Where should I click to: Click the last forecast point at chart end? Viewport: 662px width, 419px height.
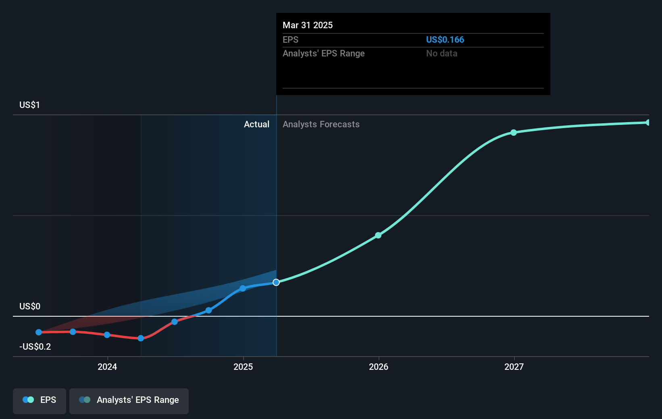click(648, 122)
